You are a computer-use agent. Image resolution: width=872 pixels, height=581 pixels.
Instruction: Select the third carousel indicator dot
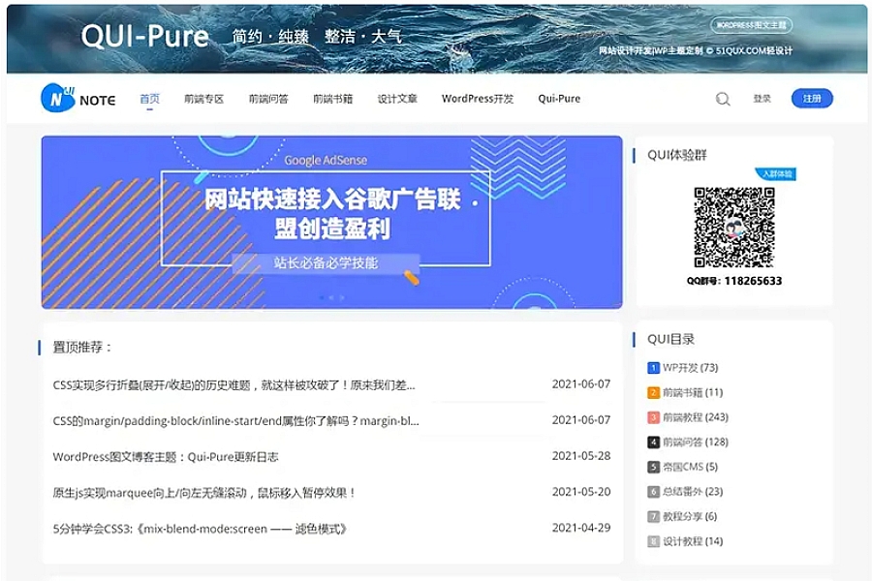[341, 298]
